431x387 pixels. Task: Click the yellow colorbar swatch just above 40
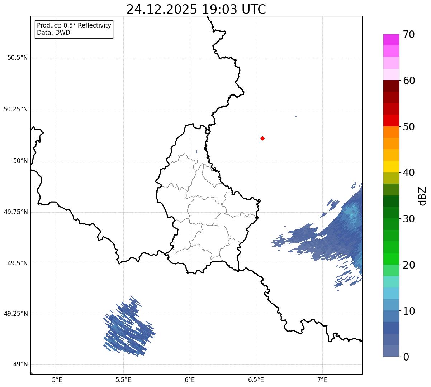(391, 166)
